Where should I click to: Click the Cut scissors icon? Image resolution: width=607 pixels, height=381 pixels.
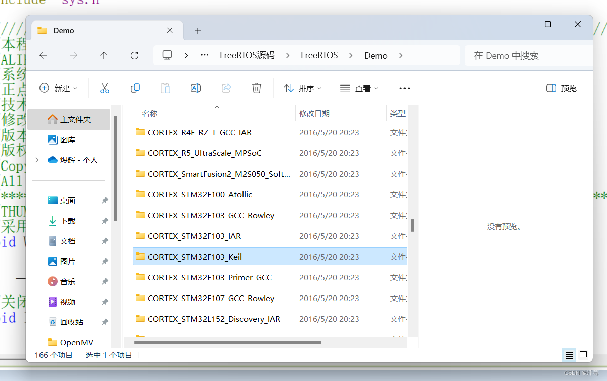(x=104, y=88)
